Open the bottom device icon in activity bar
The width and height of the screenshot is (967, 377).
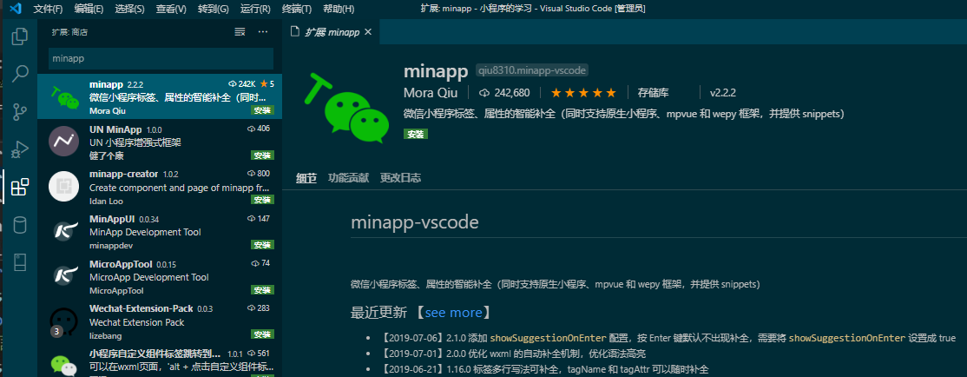(20, 262)
